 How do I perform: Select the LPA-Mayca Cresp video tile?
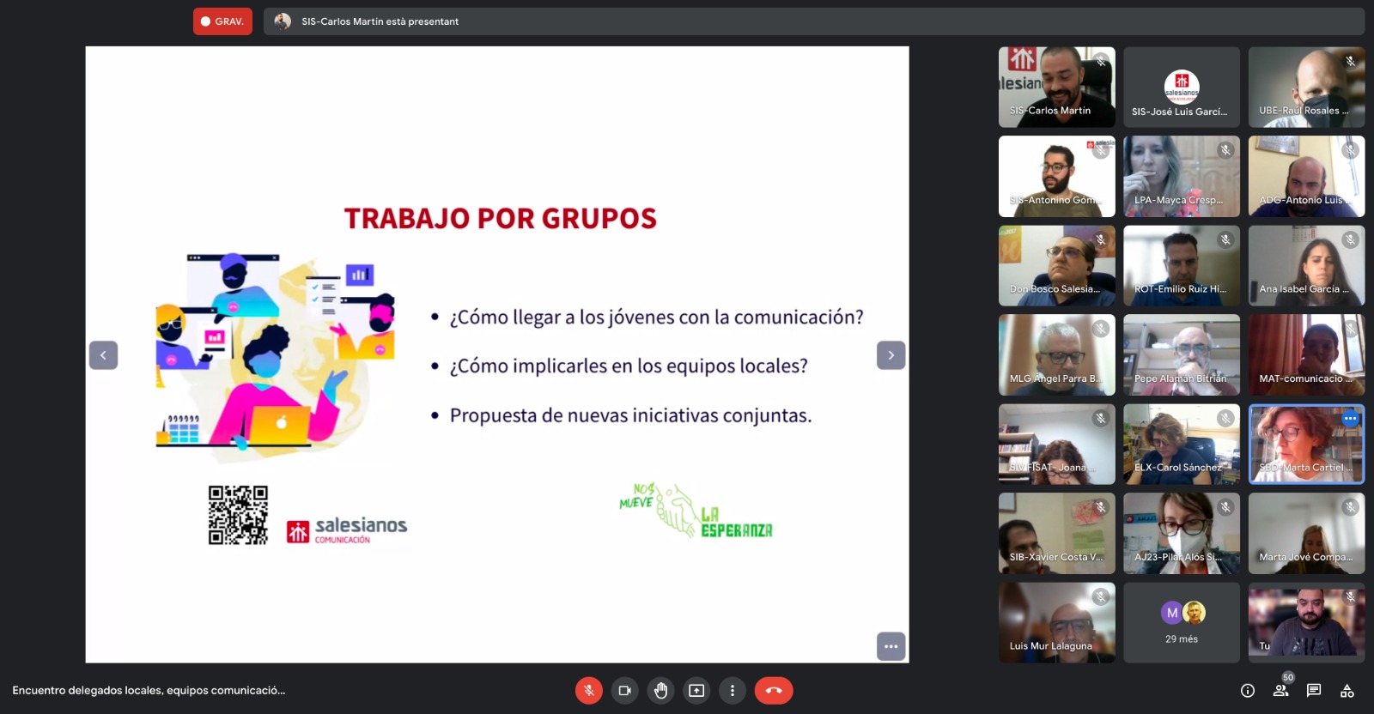click(1181, 176)
